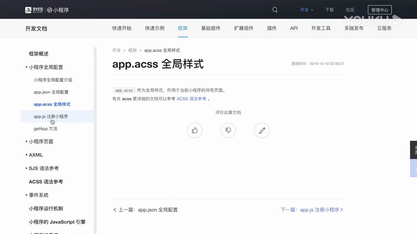Open 小程序运行机制 in the sidebar
This screenshot has height=234, width=417.
pyautogui.click(x=46, y=209)
